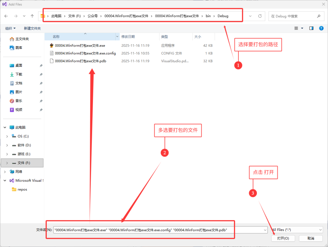The image size is (328, 247).
Task: Open recent locations chevron next to forward arrow
Action: [x=24, y=16]
